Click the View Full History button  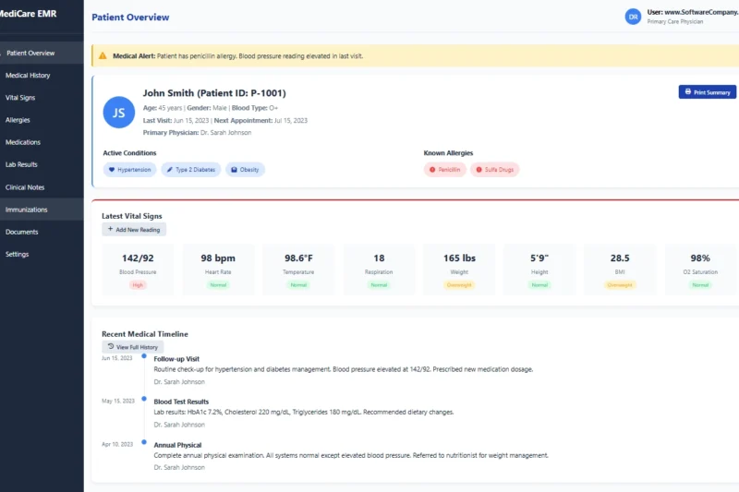coord(133,347)
